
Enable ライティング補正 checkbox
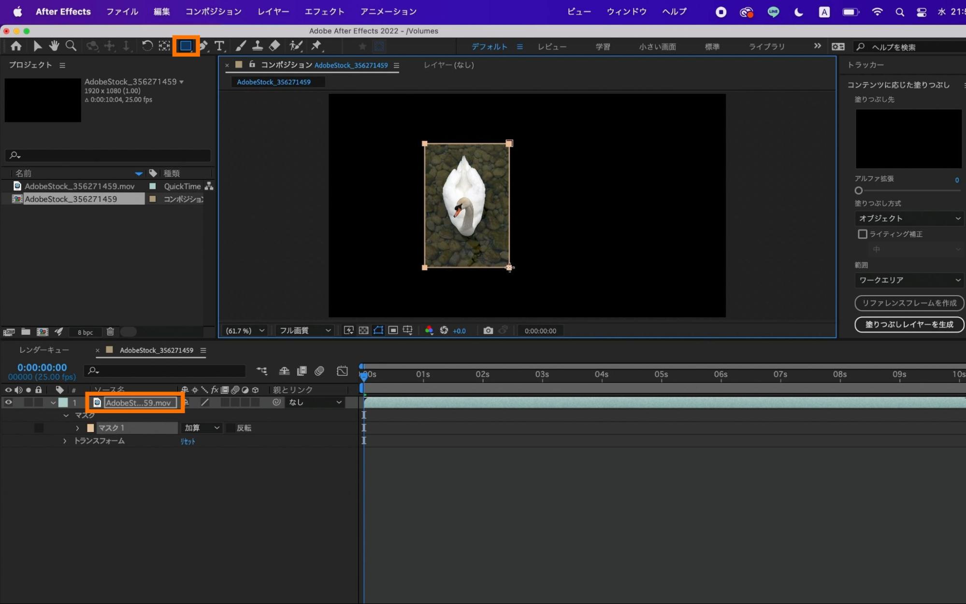point(862,234)
